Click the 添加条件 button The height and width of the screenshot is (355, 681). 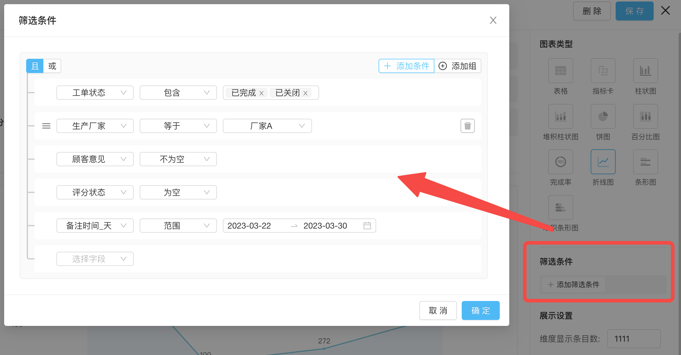pyautogui.click(x=406, y=66)
